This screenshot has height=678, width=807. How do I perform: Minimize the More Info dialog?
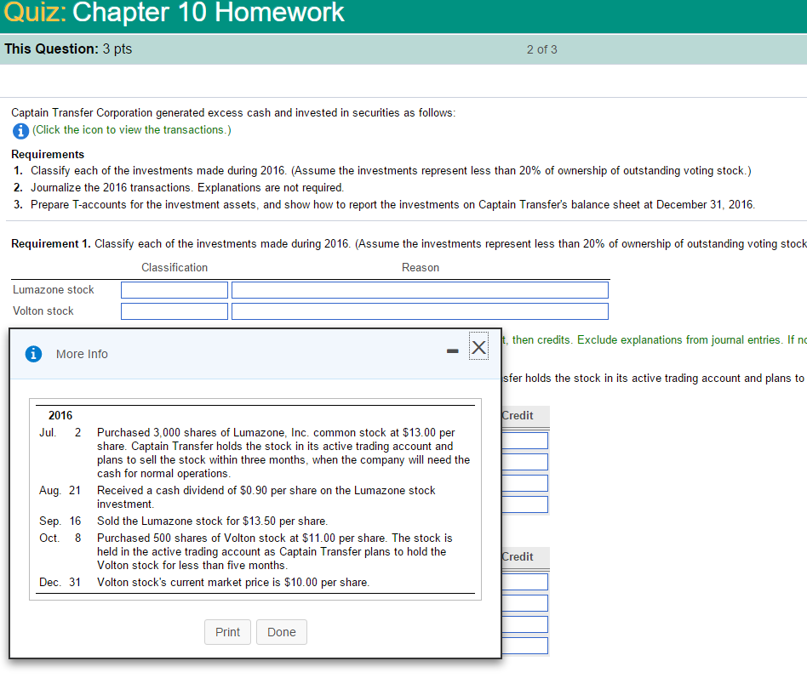(452, 350)
